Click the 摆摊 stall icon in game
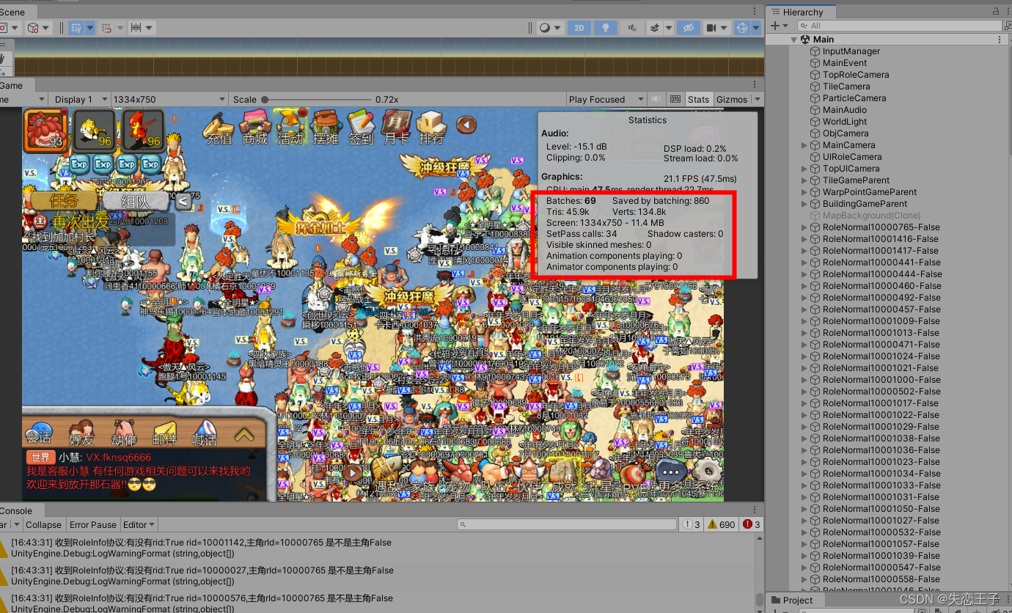This screenshot has height=613, width=1012. (x=326, y=128)
